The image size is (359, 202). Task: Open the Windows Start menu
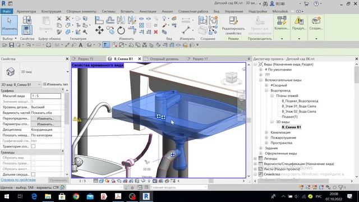pos(6,196)
